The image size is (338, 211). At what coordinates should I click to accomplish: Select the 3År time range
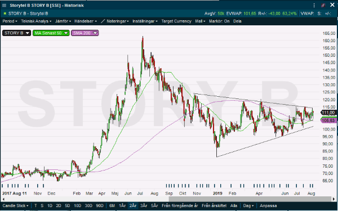pos(144,206)
